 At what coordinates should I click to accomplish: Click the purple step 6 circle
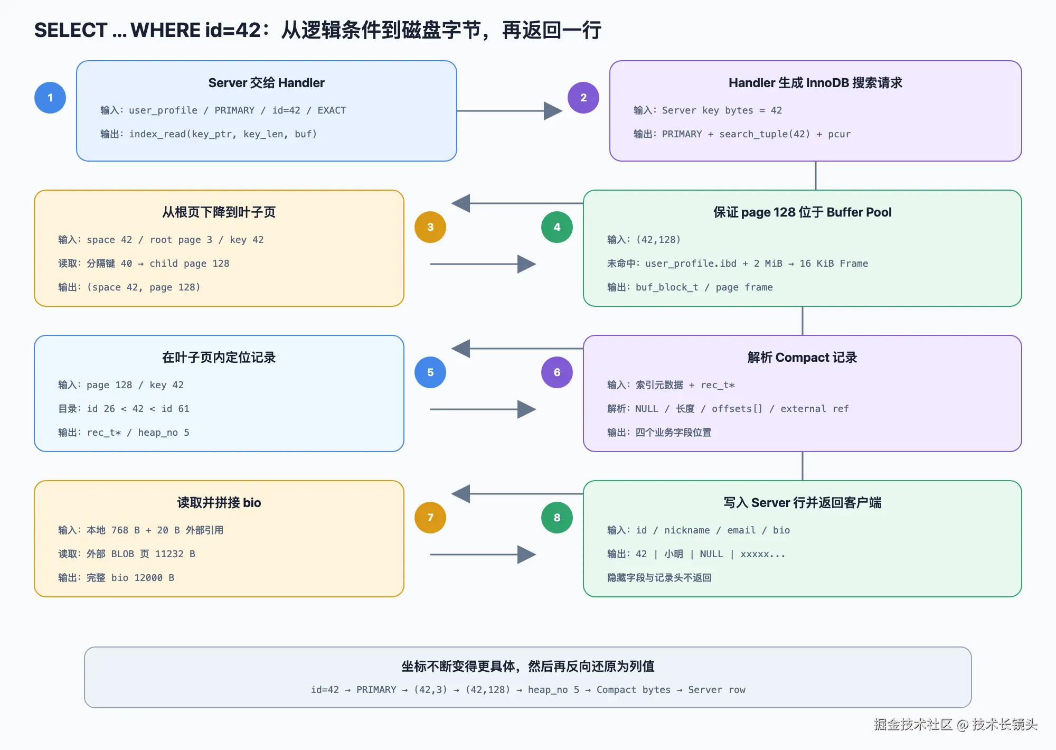[x=557, y=372]
